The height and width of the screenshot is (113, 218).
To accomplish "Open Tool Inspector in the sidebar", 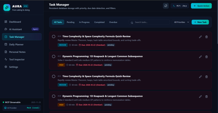I will pos(22,59).
